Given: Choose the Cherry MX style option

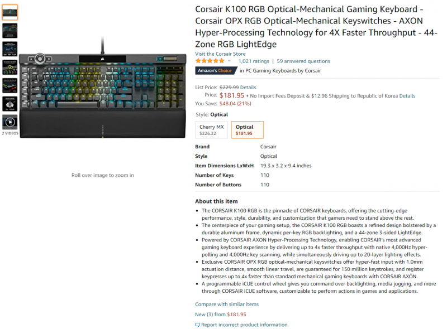Looking at the screenshot, I should (212, 130).
